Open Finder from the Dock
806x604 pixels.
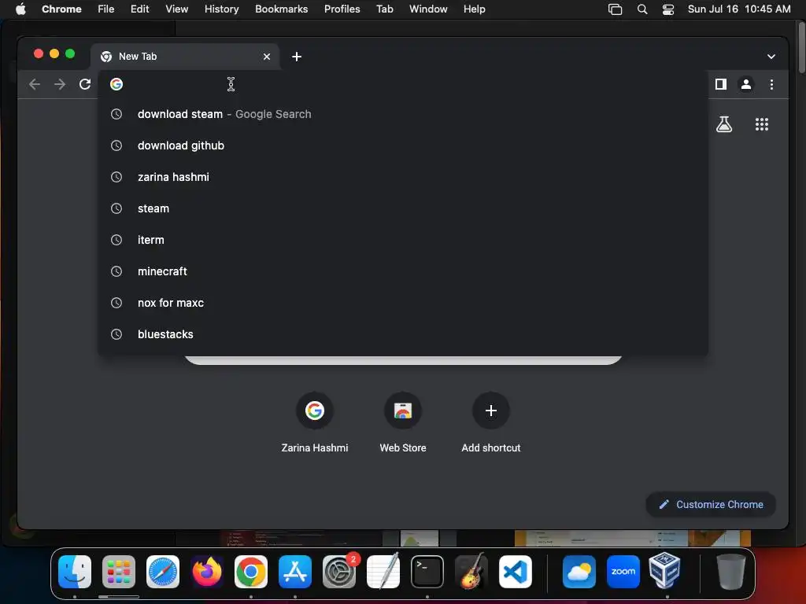(75, 572)
